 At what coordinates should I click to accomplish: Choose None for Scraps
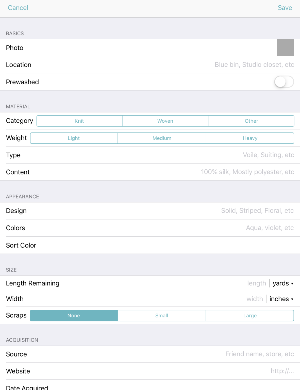(74, 316)
